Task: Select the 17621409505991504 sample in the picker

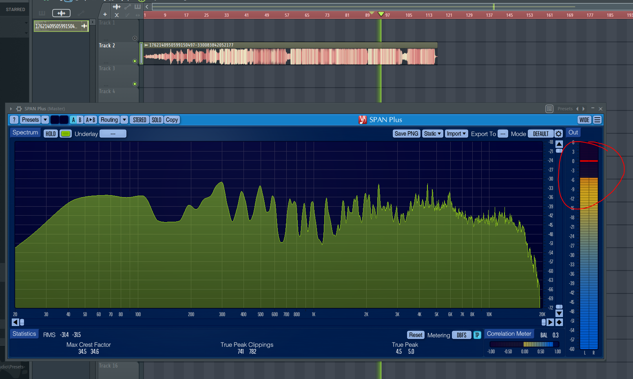Action: tap(61, 26)
